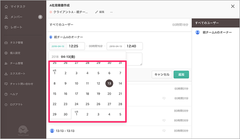Image resolution: width=240 pixels, height=139 pixels.
Task: Click the comment icon beside second 00時間01分
Action: (x=164, y=98)
